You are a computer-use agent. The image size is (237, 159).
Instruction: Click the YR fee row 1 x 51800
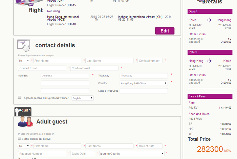pyautogui.click(x=210, y=134)
